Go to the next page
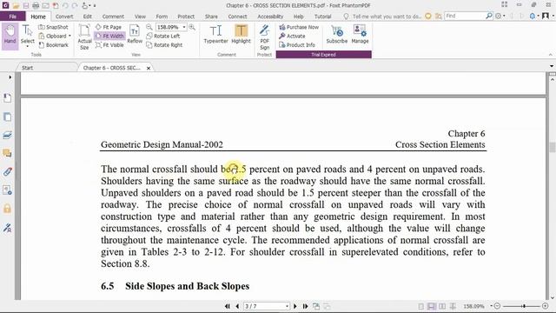 tap(295, 306)
